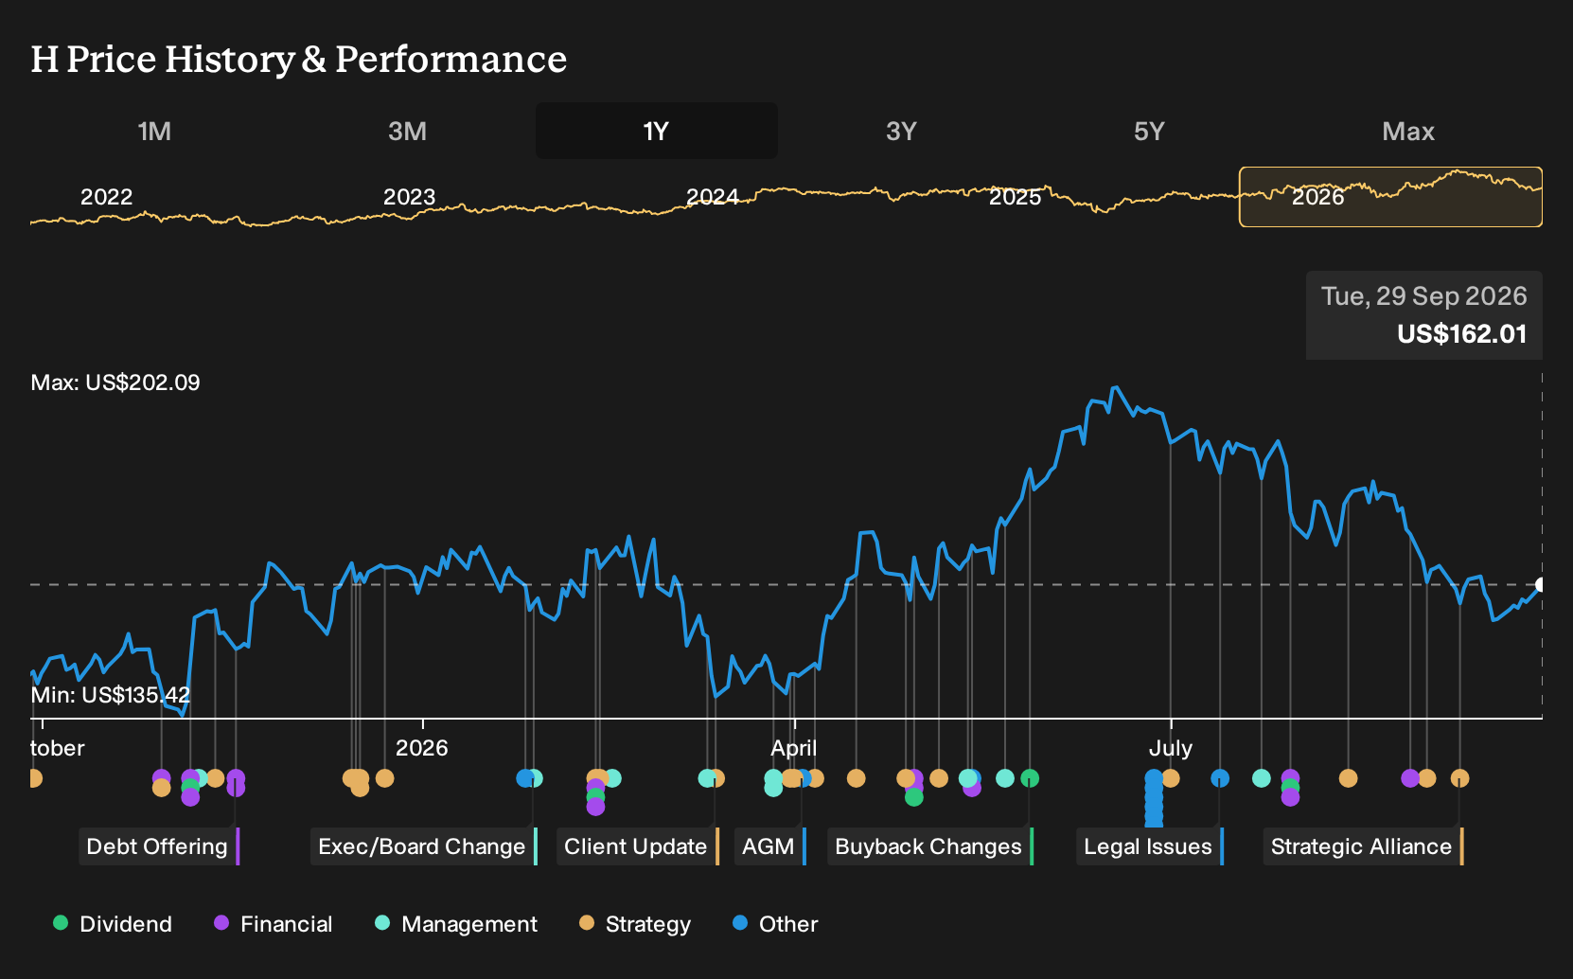
Task: Click 2025 label on overview timeline
Action: (1015, 197)
